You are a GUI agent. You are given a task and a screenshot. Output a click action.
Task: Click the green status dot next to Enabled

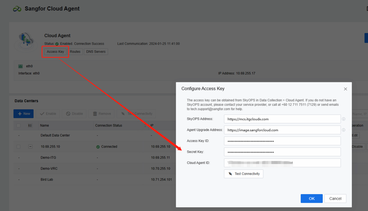tap(57, 44)
